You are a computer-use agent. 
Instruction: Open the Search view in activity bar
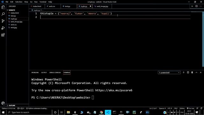tap(3, 14)
